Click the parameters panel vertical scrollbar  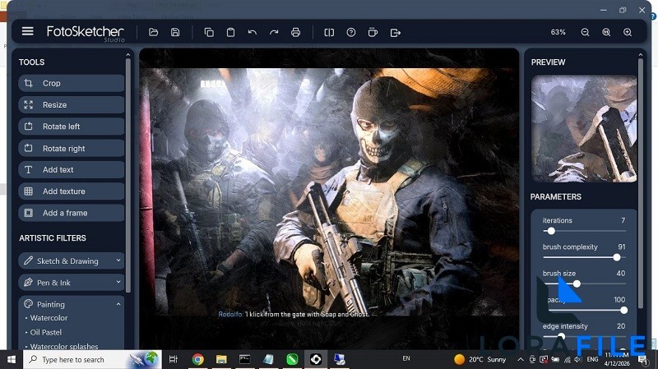pyautogui.click(x=641, y=183)
